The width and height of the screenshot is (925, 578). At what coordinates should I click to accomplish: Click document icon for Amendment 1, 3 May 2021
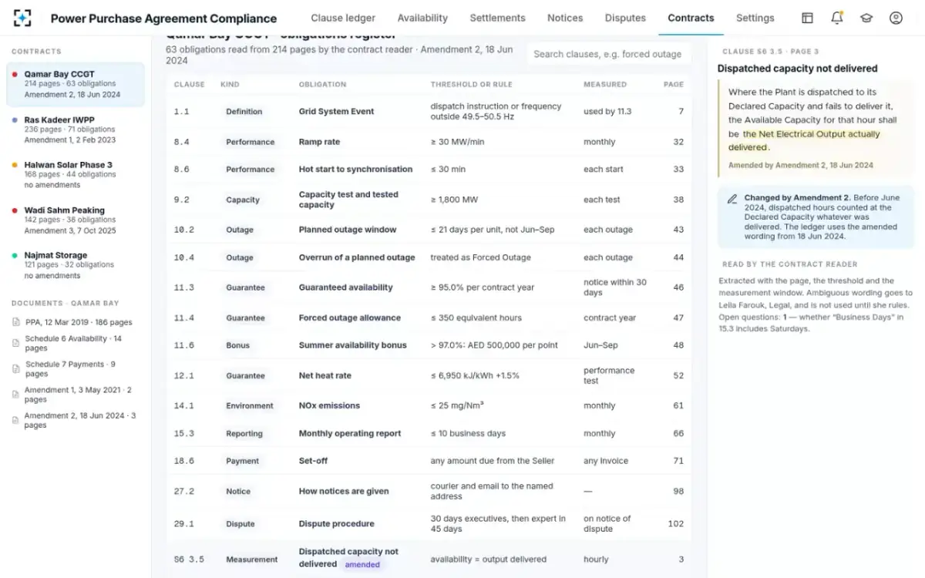point(16,395)
